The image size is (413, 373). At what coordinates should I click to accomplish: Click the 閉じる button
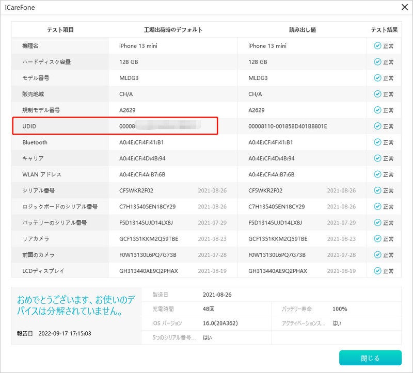click(x=370, y=358)
